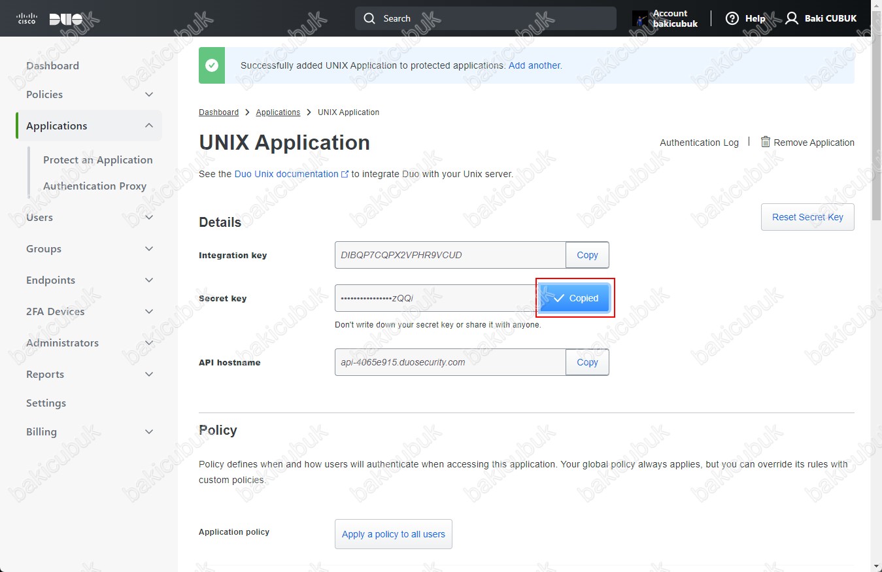Click the external link icon after Duo Unix documentation
882x572 pixels.
(345, 175)
